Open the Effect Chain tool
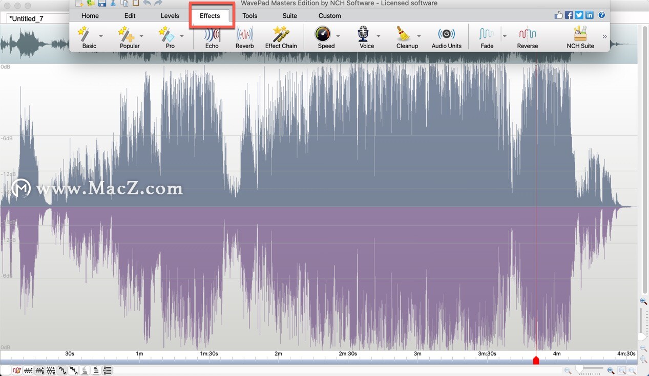Screen dimensions: 649x376 coord(281,38)
